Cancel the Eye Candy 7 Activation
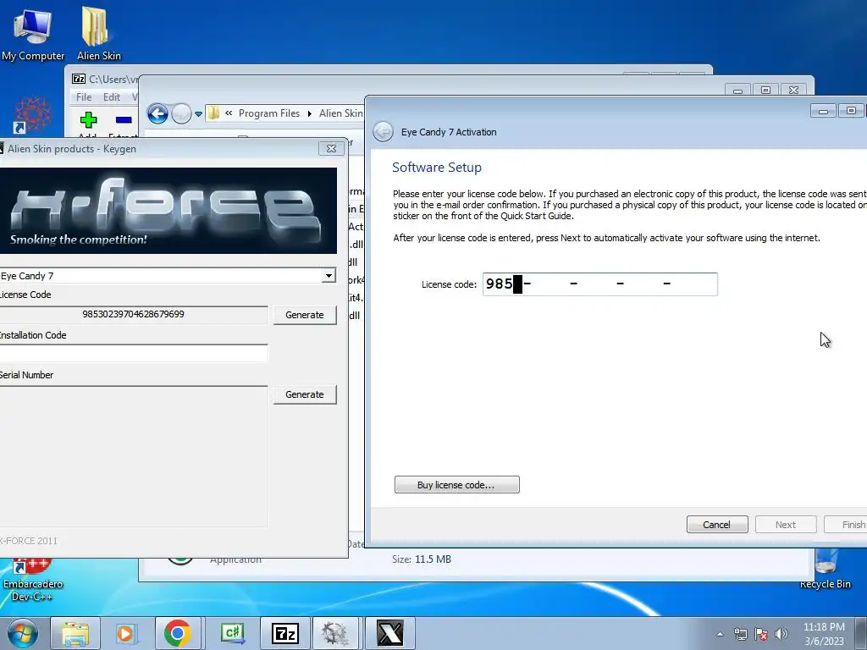The height and width of the screenshot is (650, 867). coord(716,525)
